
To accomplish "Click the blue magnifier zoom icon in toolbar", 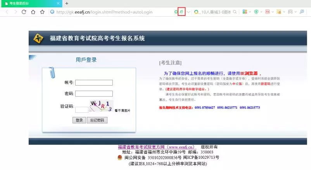I will [x=302, y=12].
